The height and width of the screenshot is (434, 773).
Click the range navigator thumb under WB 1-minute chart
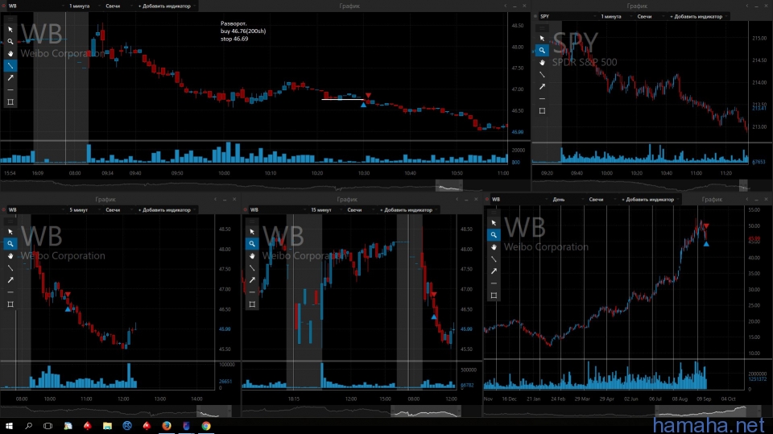click(449, 185)
